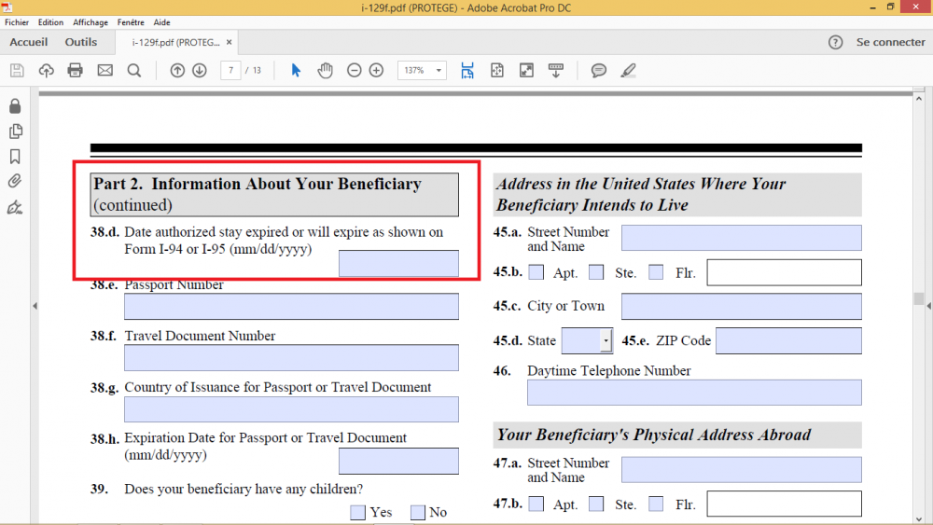Expand the left navigation pane arrow
933x525 pixels.
(x=35, y=306)
